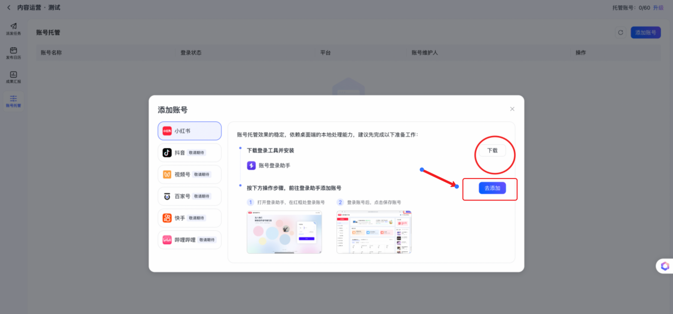Open 成果汇报 report in the sidebar
Viewport: 673px width, 314px height.
tap(14, 77)
